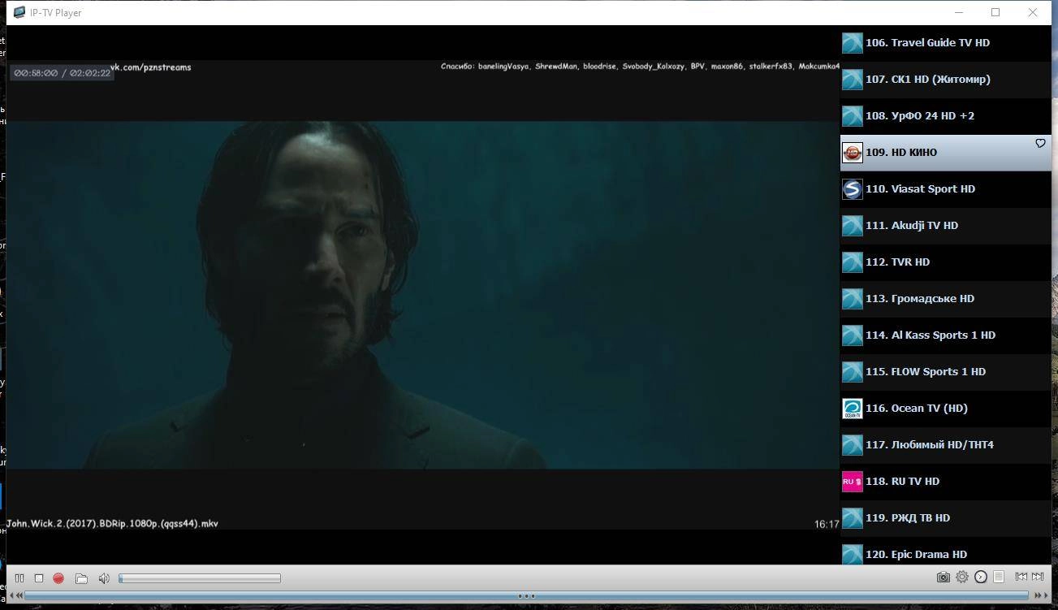Viewport: 1058px width, 610px height.
Task: Click the Al Kass Sports 1 HD thumbnail icon
Action: click(852, 335)
